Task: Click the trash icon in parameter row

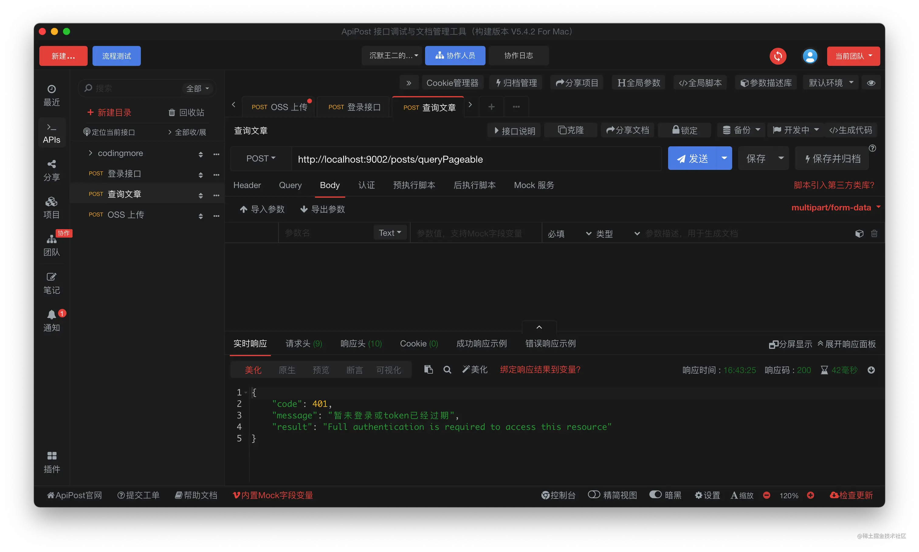Action: (x=874, y=233)
